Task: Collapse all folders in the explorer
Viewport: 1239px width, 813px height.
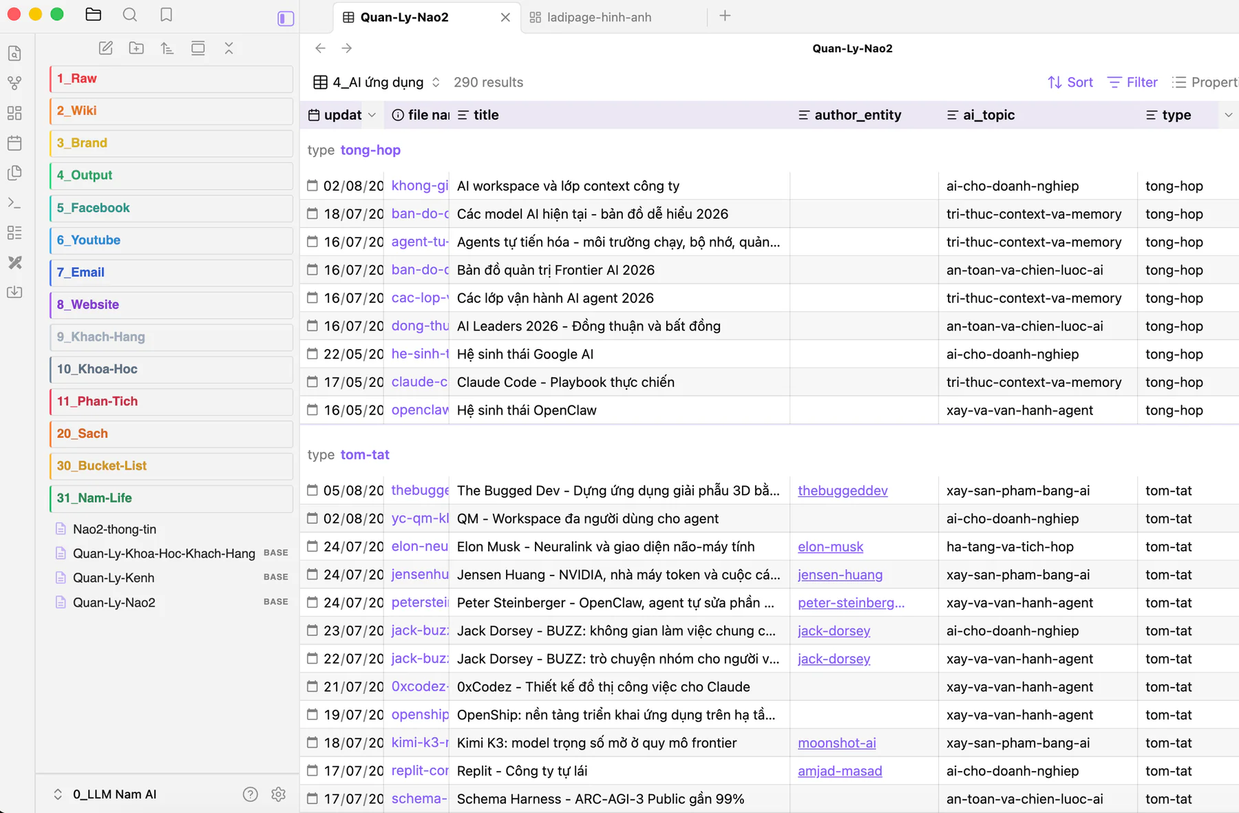Action: [x=229, y=48]
